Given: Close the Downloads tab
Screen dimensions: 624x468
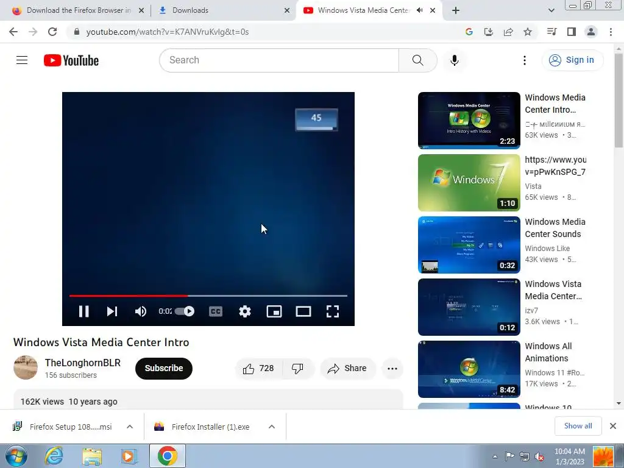Looking at the screenshot, I should [x=287, y=10].
